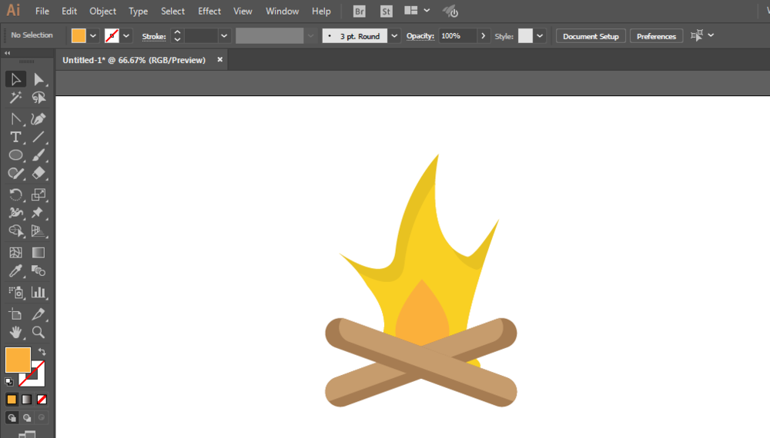Choose the Gradient tool

pyautogui.click(x=38, y=253)
